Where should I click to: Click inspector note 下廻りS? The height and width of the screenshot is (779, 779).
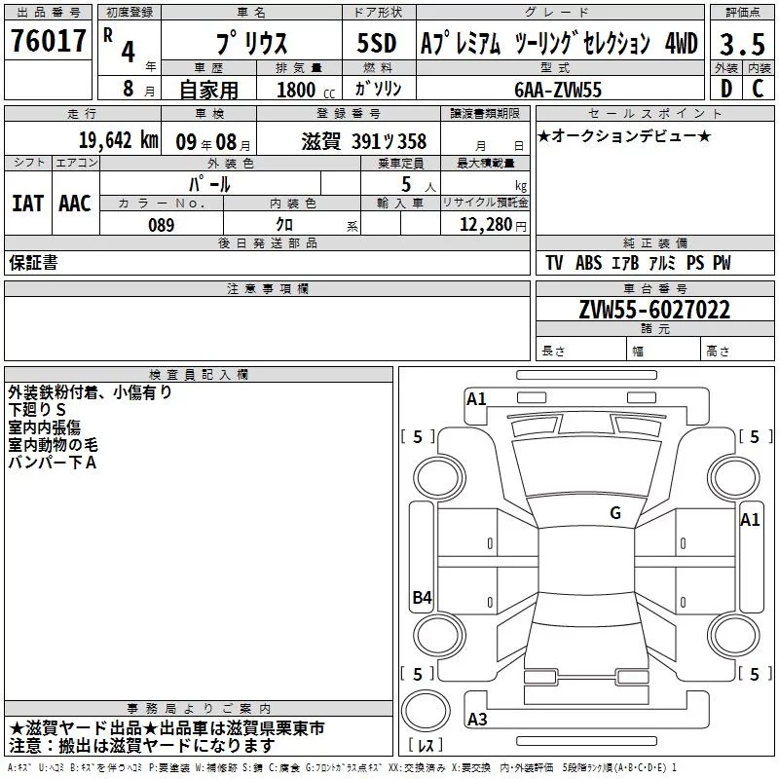(37, 410)
